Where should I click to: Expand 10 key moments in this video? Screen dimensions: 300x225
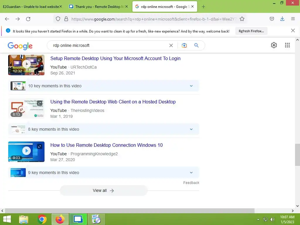(x=104, y=86)
